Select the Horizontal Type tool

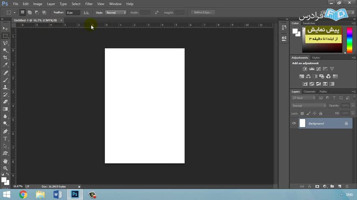click(5, 139)
